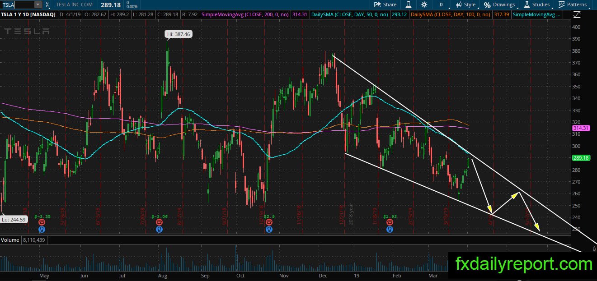The height and width of the screenshot is (281, 597).
Task: Click the Lo: 244.59 price bubble
Action: tap(14, 220)
